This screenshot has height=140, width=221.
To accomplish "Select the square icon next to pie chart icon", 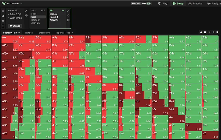I will 205,32.
